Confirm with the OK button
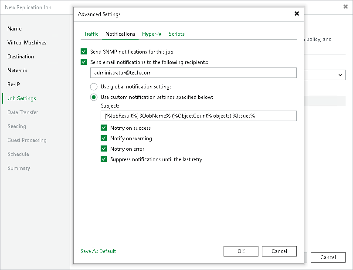The image size is (353, 270). point(241,251)
